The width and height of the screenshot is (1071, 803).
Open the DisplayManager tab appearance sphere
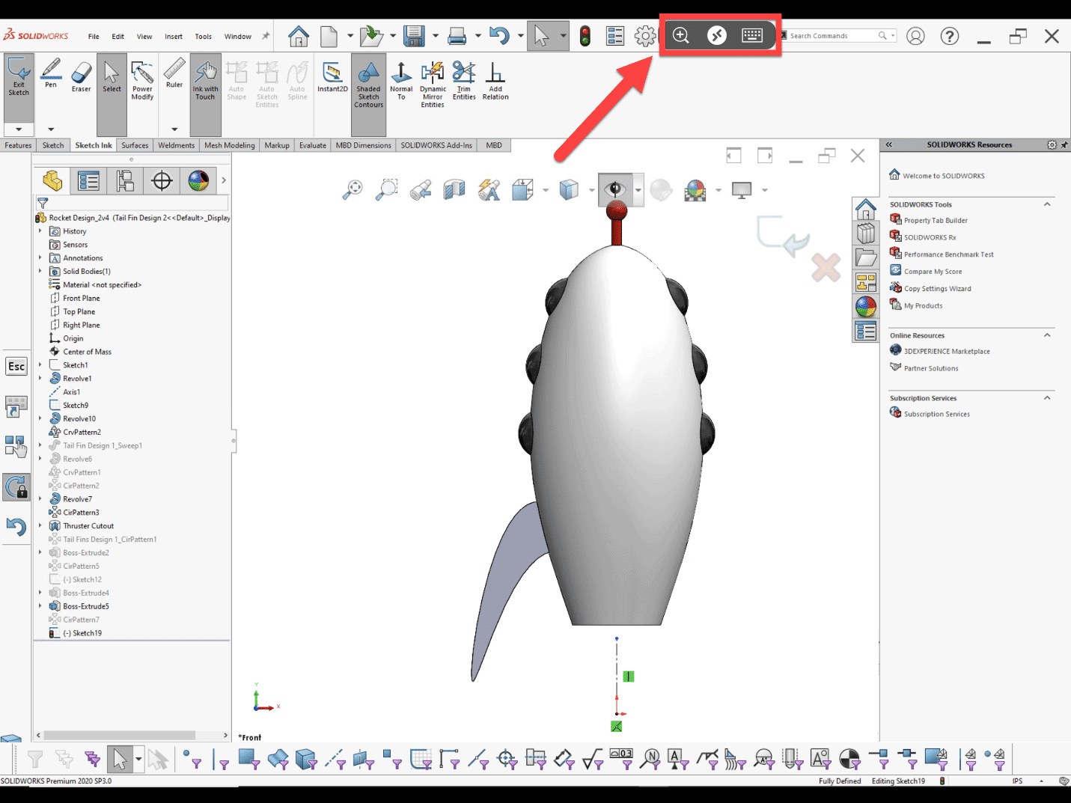click(198, 180)
